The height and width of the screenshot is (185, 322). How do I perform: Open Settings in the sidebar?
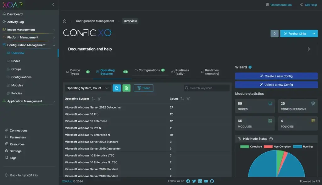coord(15,151)
